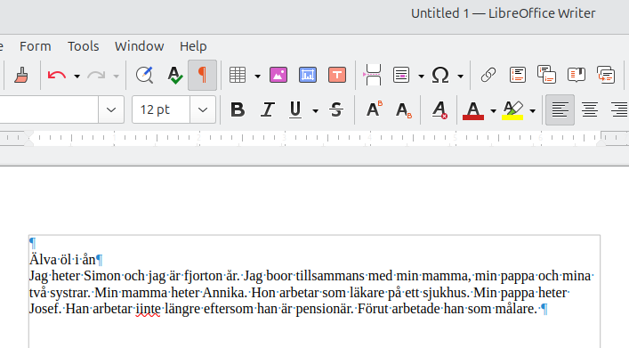Insert a hyperlink with chain icon
The width and height of the screenshot is (629, 348).
488,75
